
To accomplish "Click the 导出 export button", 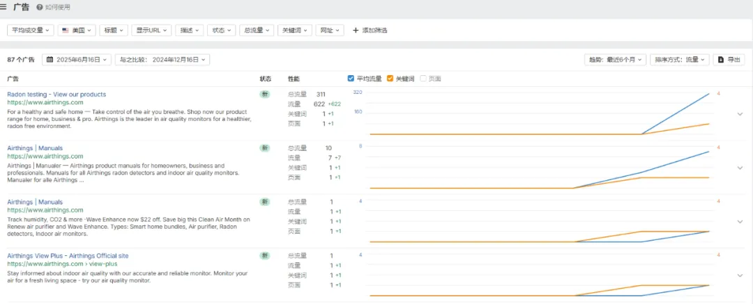I will point(729,60).
